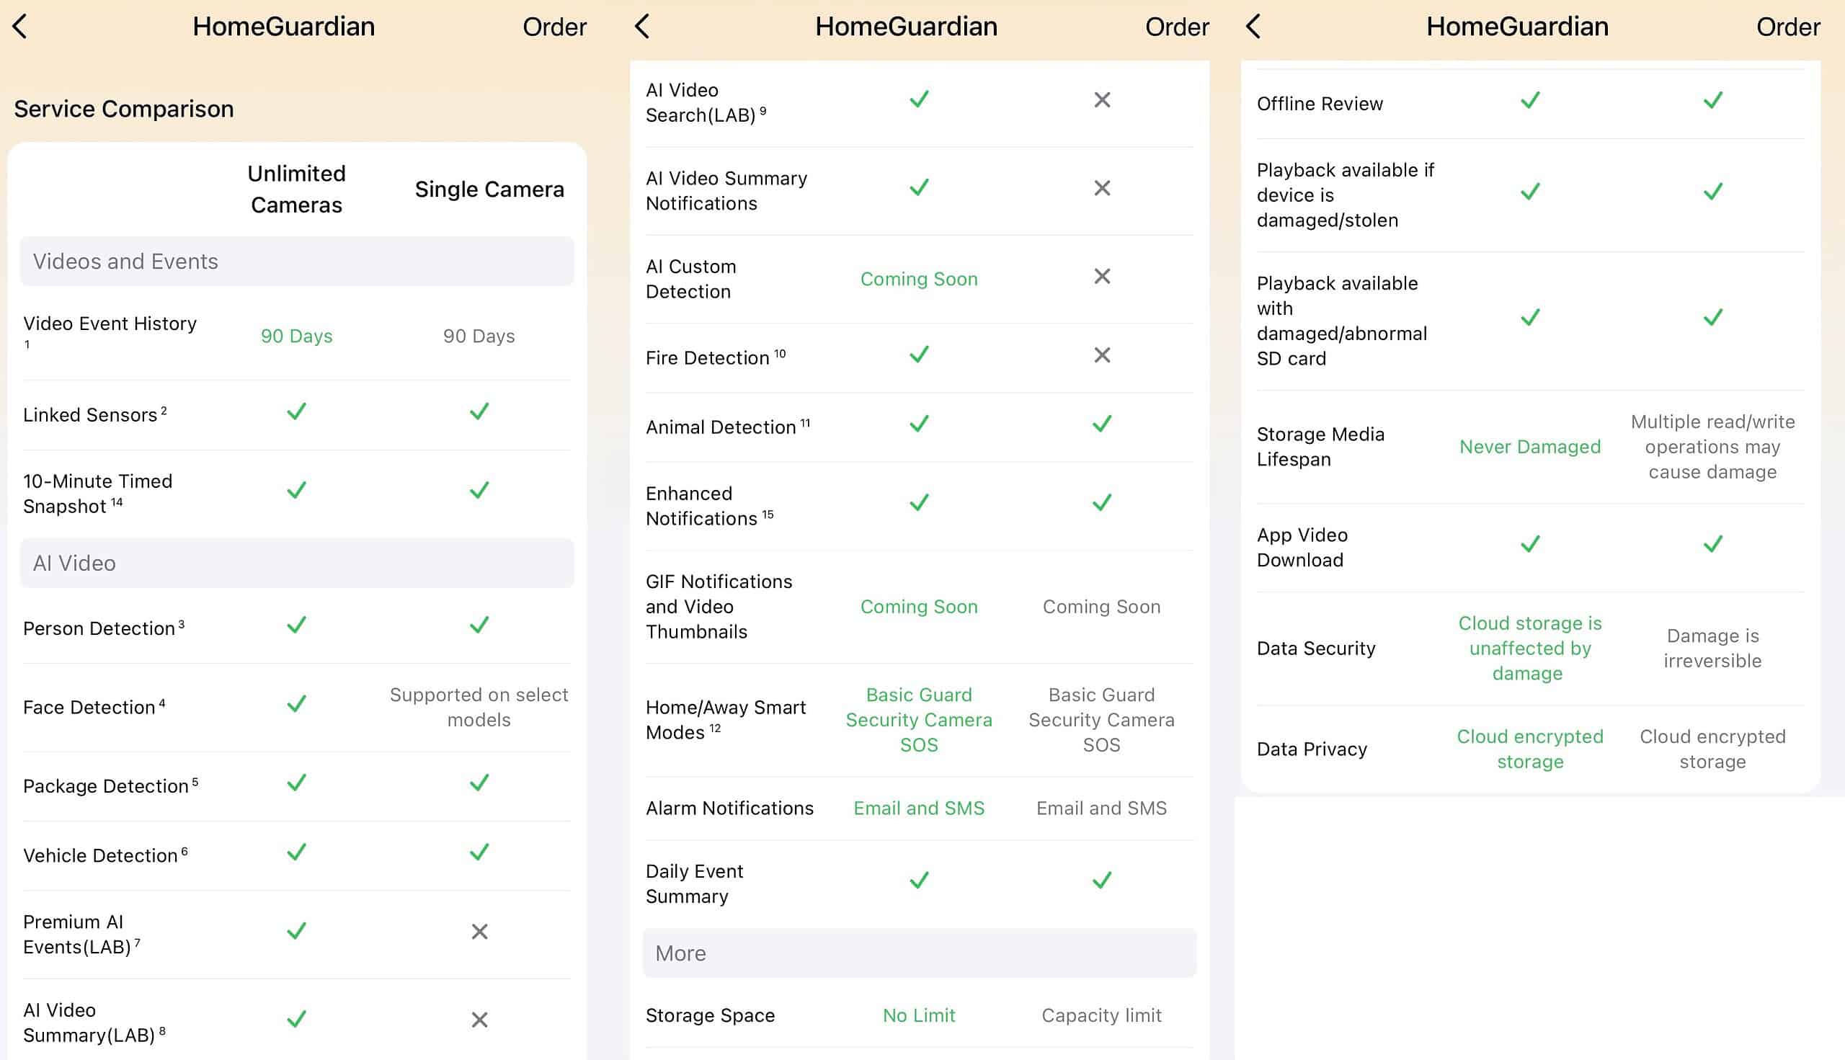This screenshot has height=1060, width=1845.
Task: Click the green checkmark in Face Detection row
Action: pos(296,704)
